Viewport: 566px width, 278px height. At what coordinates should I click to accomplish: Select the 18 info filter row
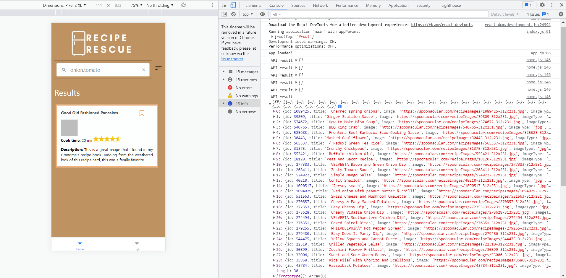click(x=240, y=104)
